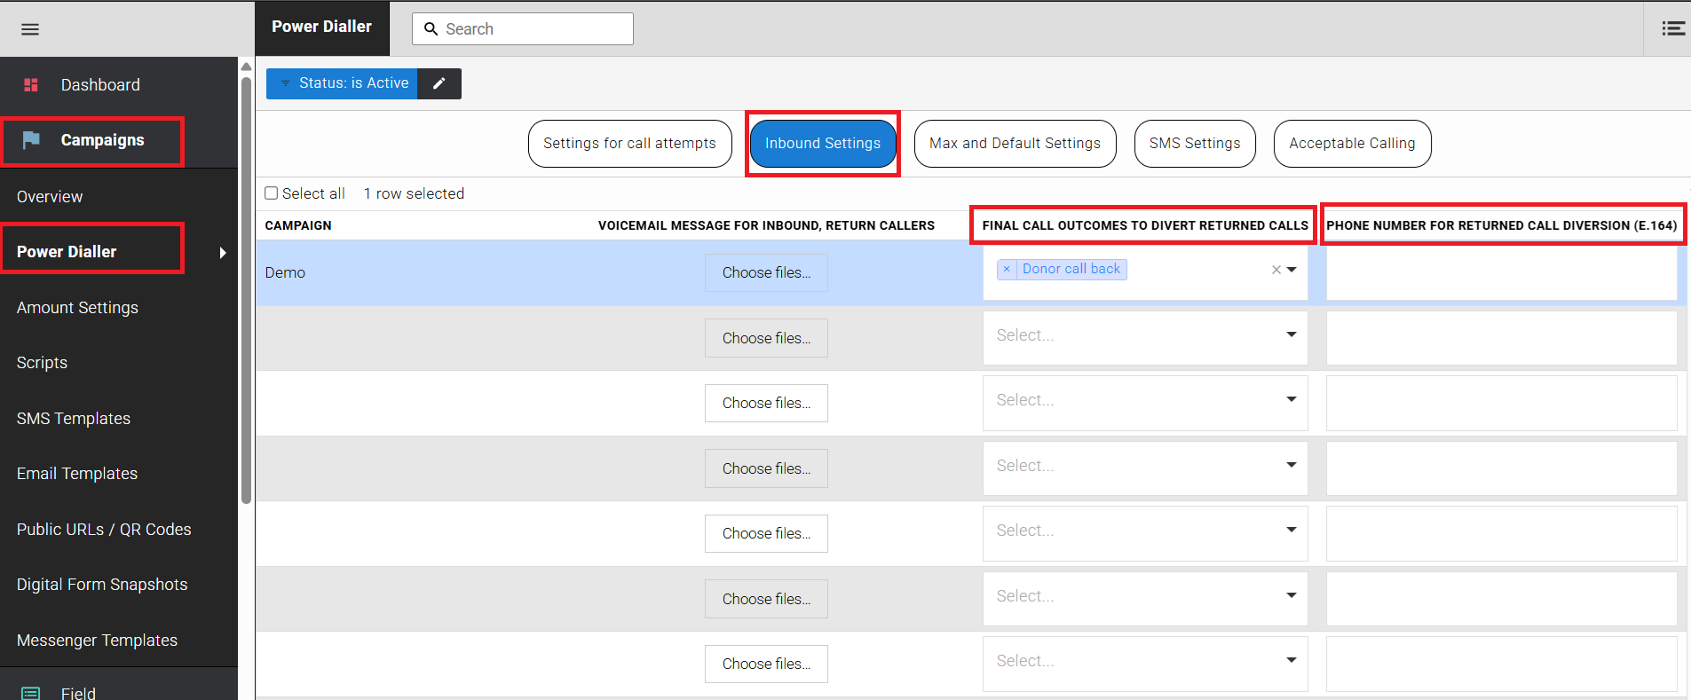
Task: Open Max and Default Settings tab
Action: (x=1015, y=144)
